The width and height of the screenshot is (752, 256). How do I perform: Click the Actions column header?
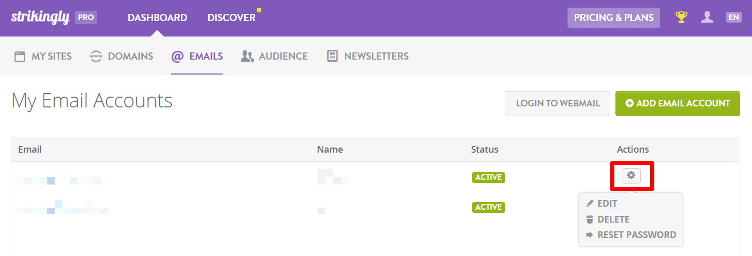pos(633,150)
